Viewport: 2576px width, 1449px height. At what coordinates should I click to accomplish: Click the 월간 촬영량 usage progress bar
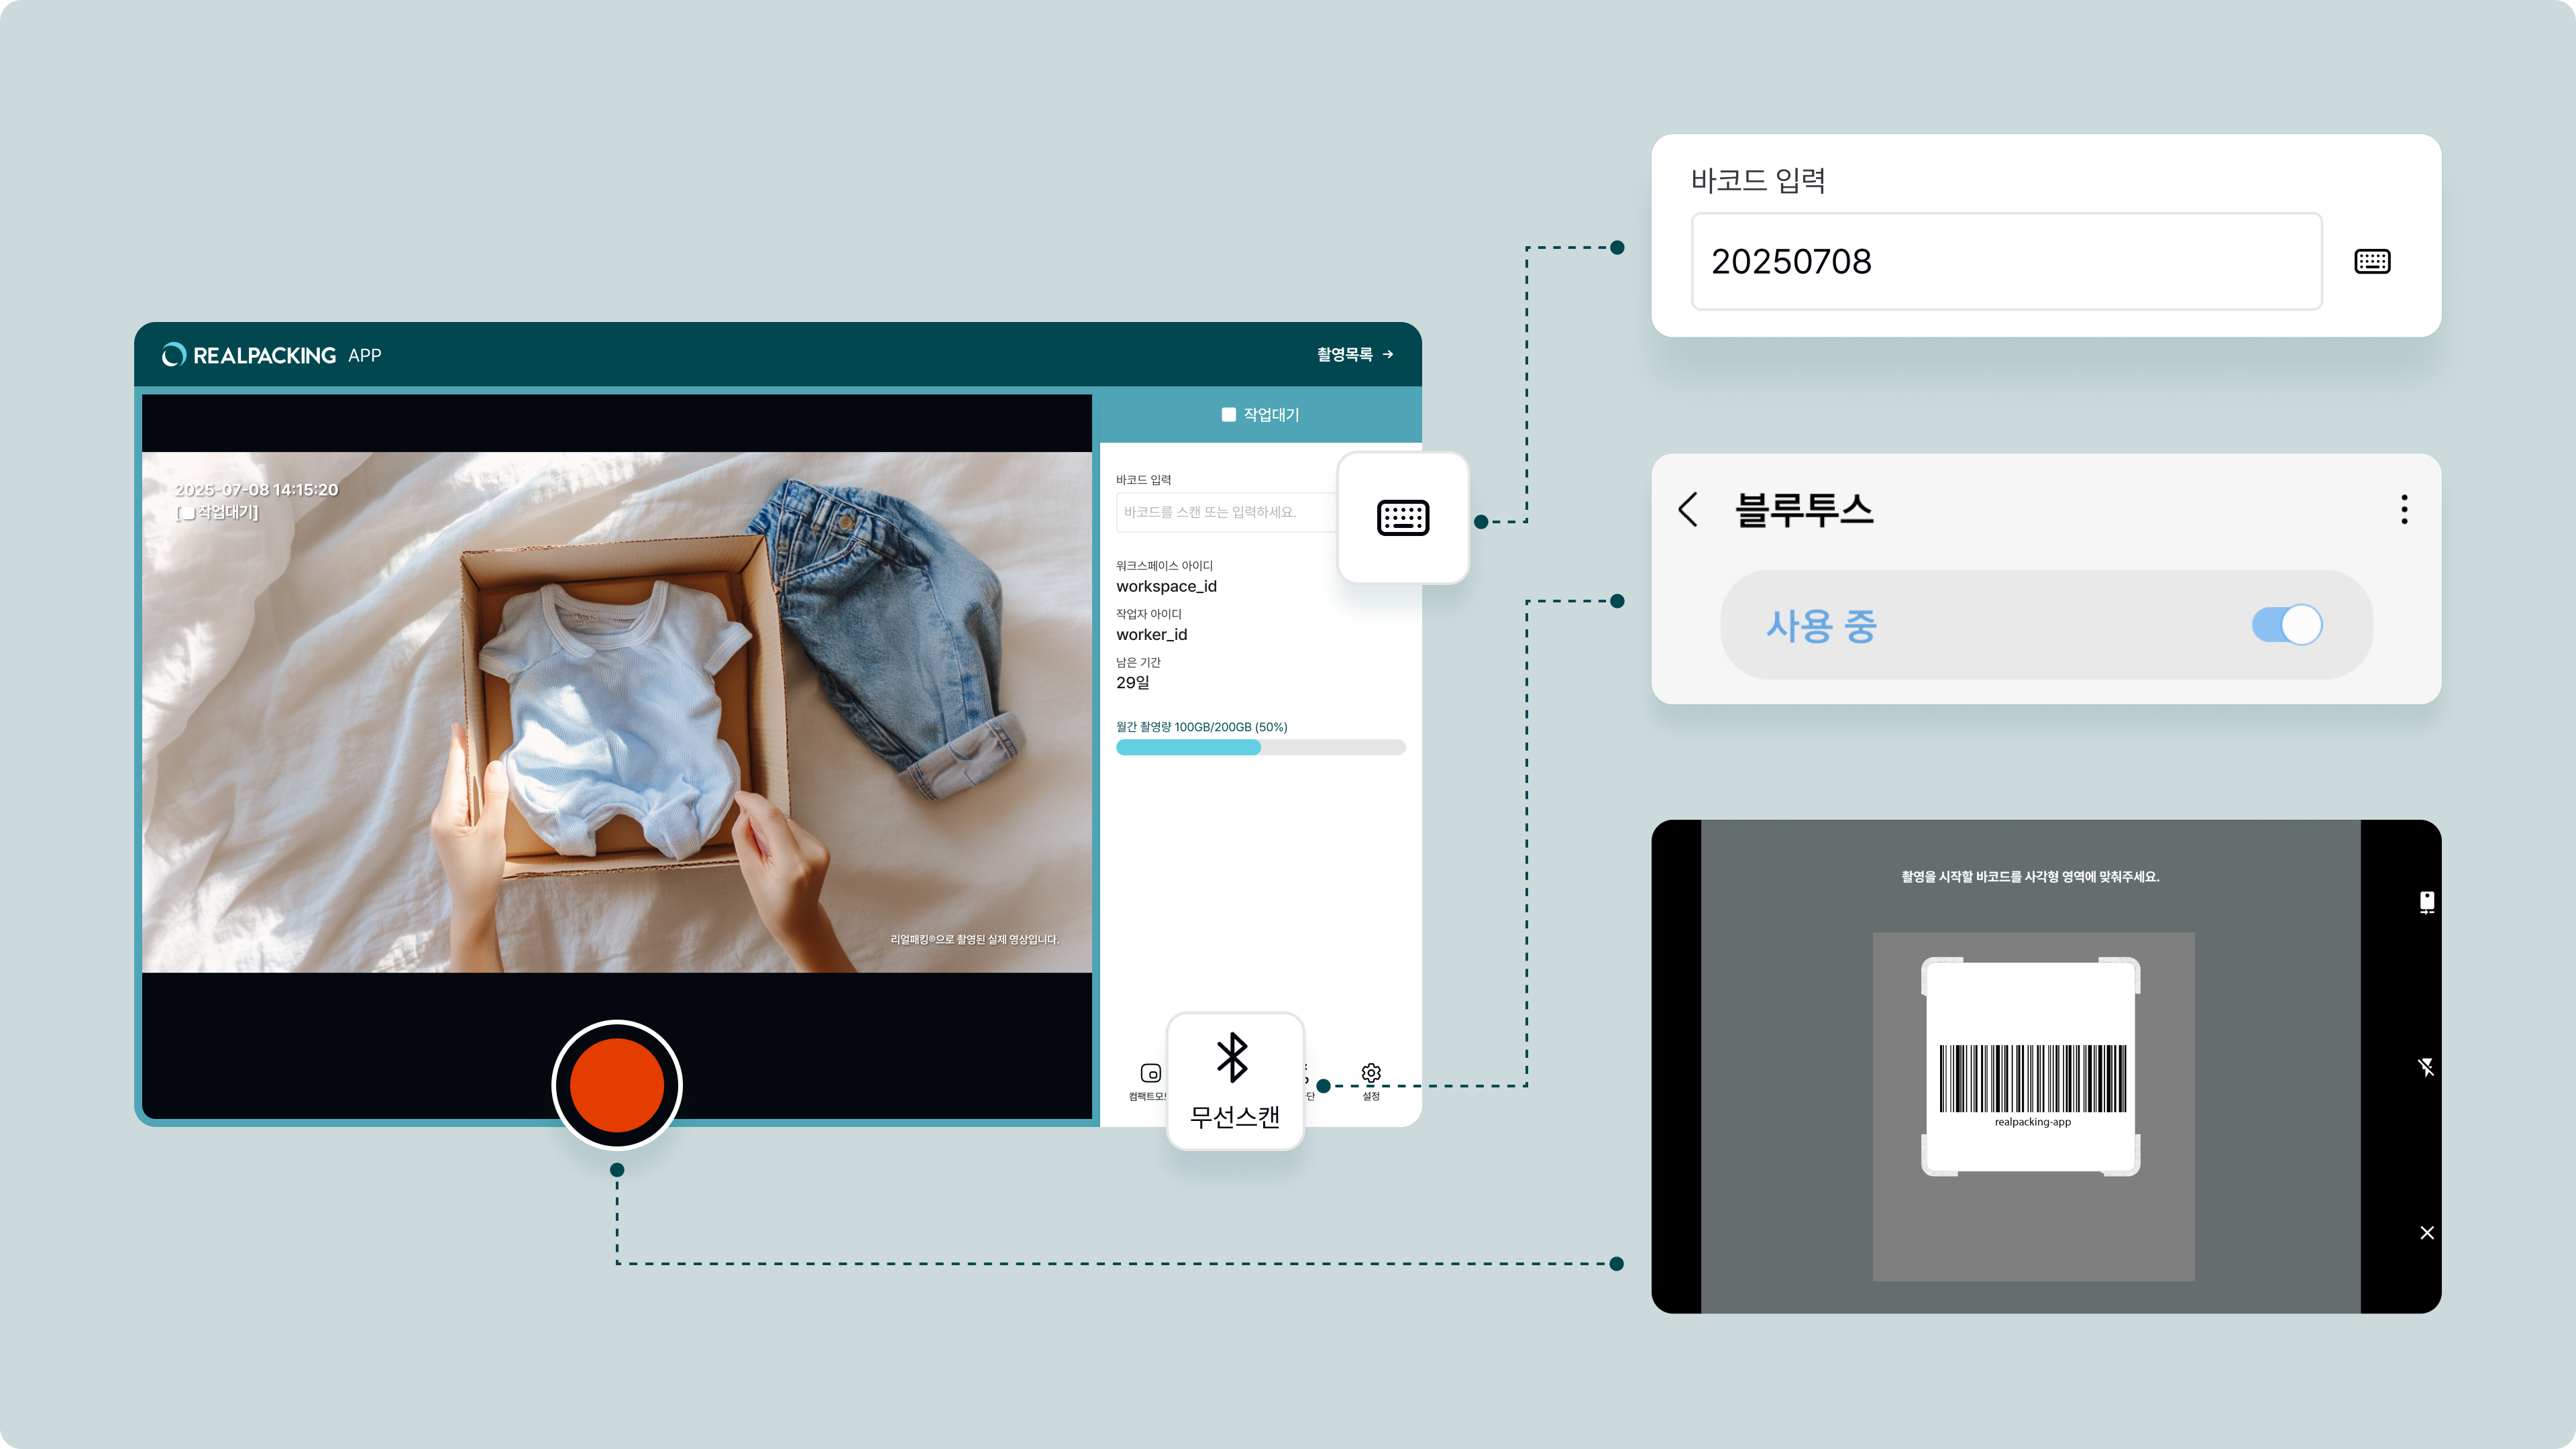1260,747
